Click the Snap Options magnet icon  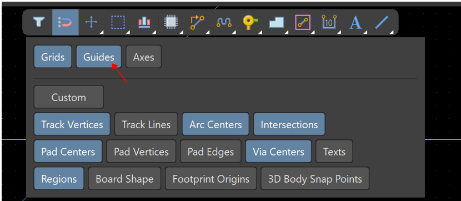click(x=66, y=22)
